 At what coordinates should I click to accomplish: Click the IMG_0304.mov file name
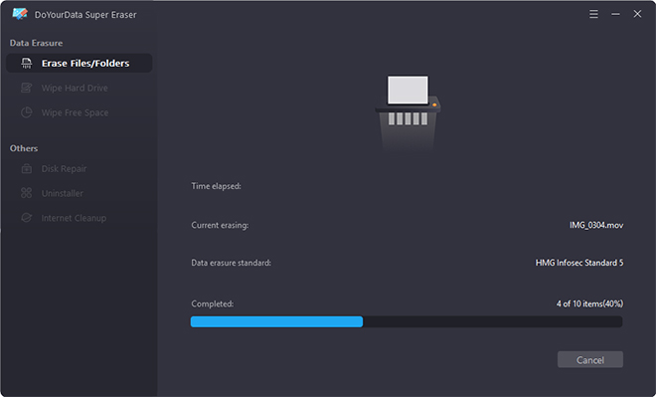(x=596, y=225)
